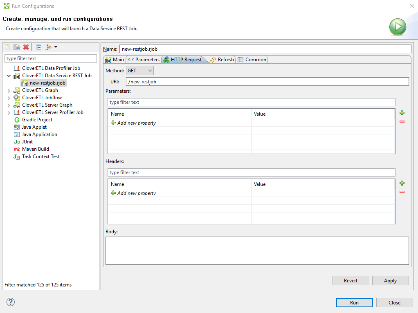The width and height of the screenshot is (418, 313).
Task: Select CloverETL Server Graph type
Action: tap(47, 105)
